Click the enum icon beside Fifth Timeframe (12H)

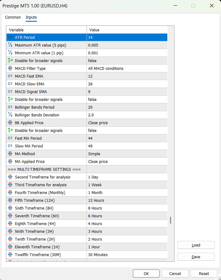(10, 200)
